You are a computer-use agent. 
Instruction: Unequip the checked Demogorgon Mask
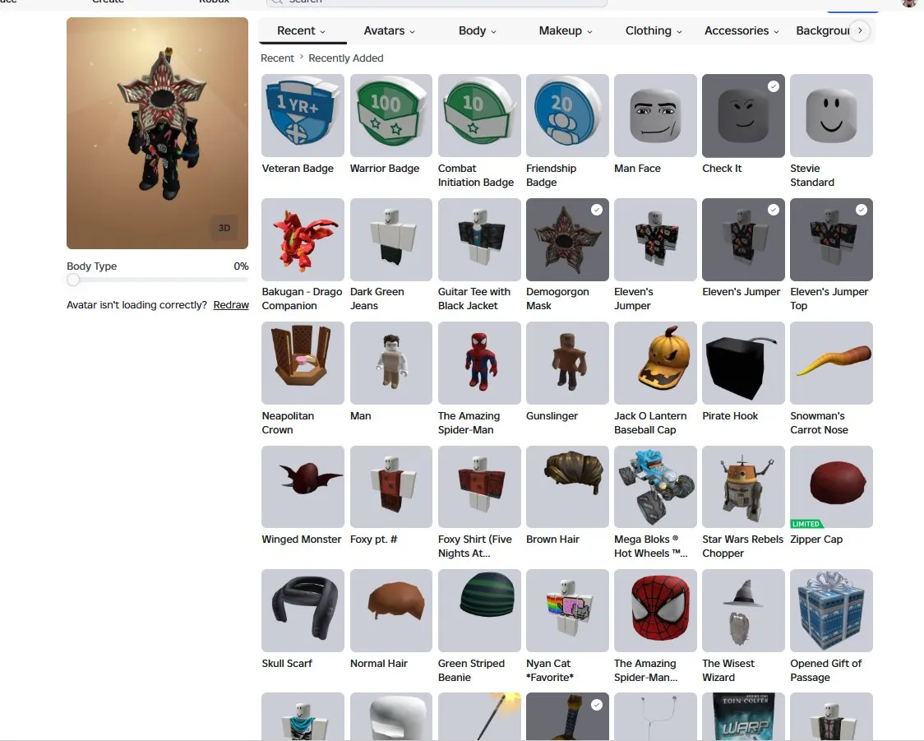[567, 239]
